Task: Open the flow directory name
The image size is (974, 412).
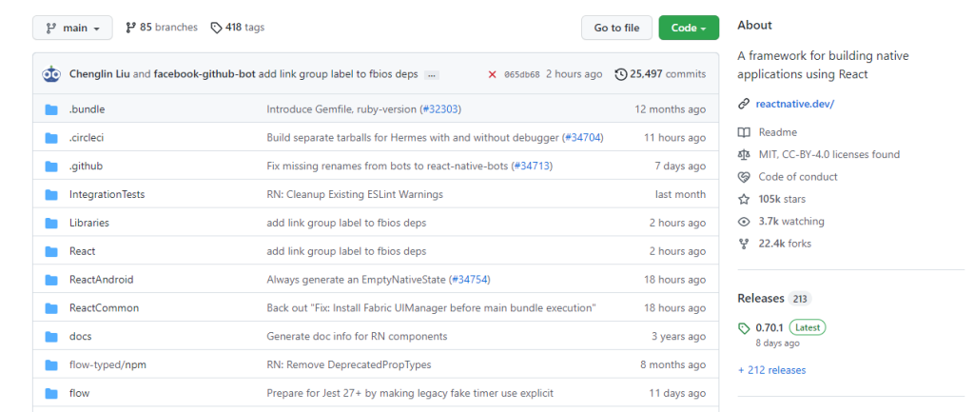Action: pyautogui.click(x=80, y=393)
